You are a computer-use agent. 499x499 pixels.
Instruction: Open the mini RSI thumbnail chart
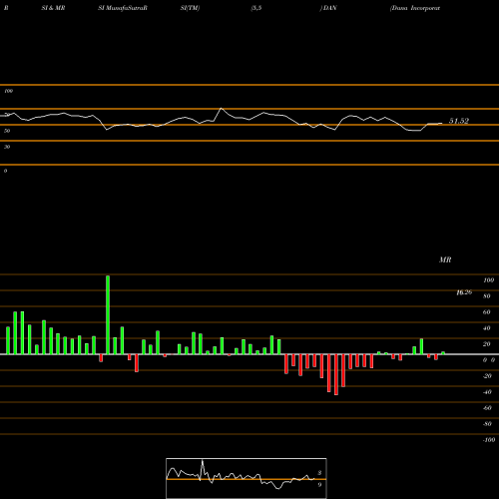(247, 478)
